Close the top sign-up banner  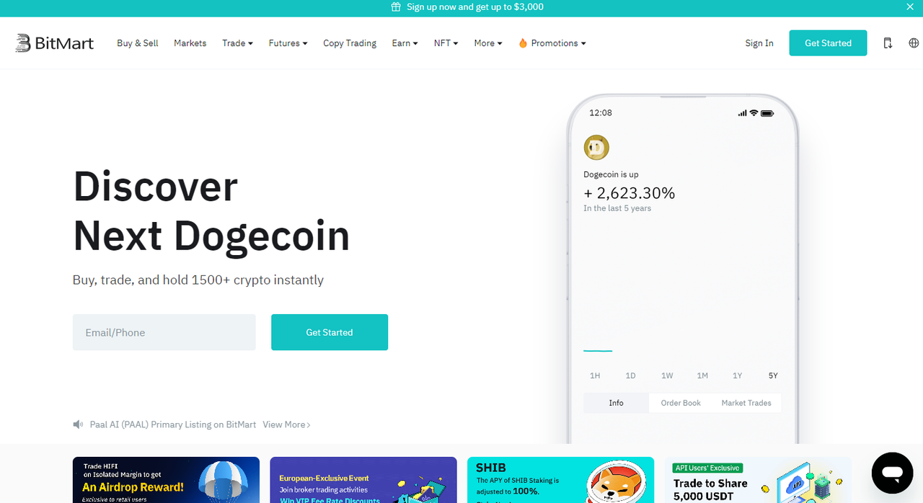910,6
